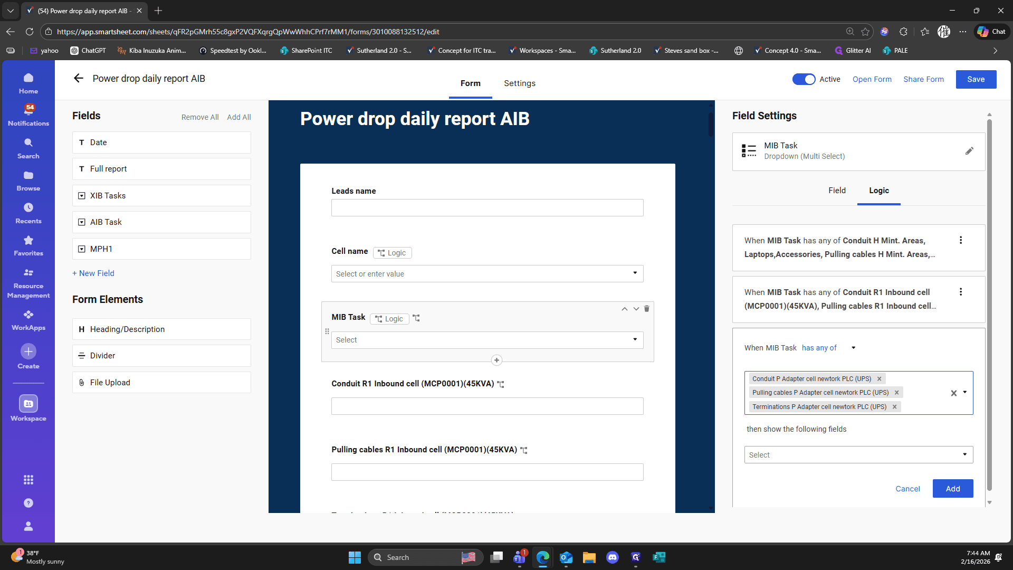Select the Logic tab in Field Settings
Viewport: 1013px width, 570px height.
[x=878, y=191]
